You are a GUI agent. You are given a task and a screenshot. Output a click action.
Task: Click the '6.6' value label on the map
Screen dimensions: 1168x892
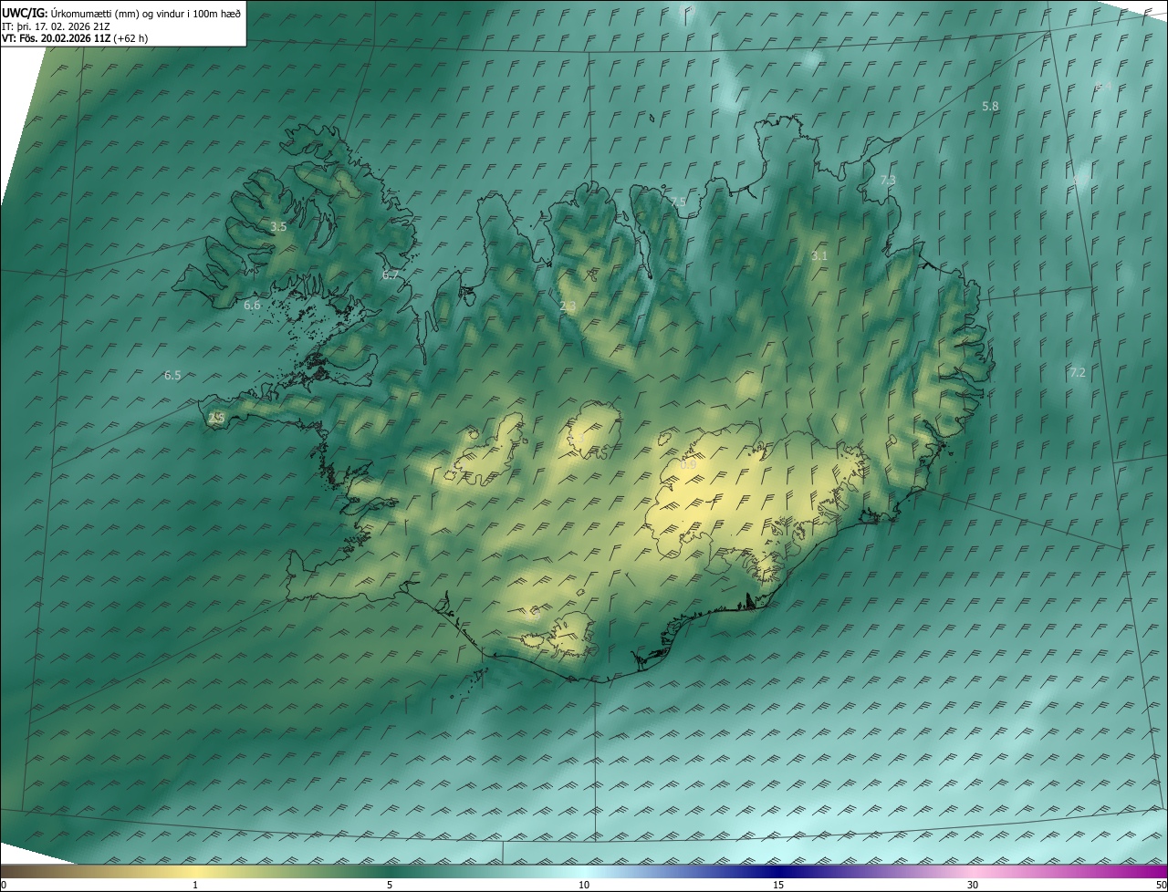click(x=252, y=305)
